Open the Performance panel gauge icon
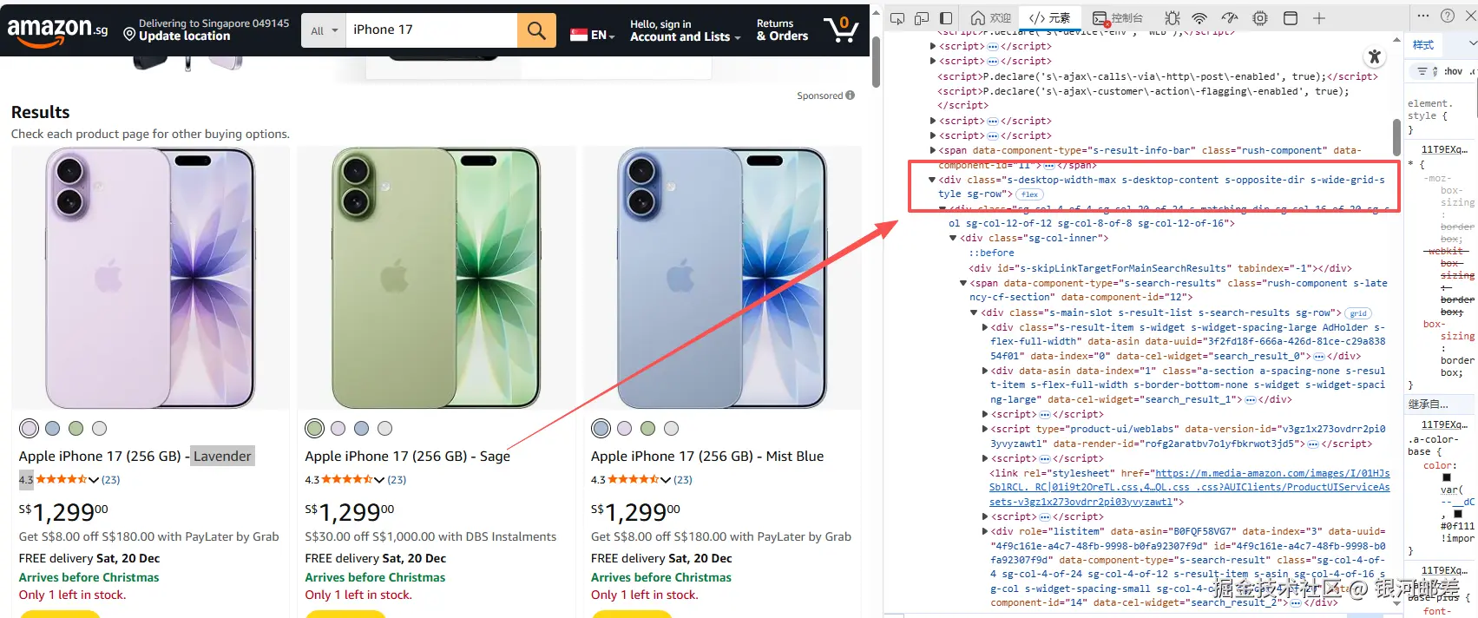The image size is (1478, 618). tap(1230, 17)
